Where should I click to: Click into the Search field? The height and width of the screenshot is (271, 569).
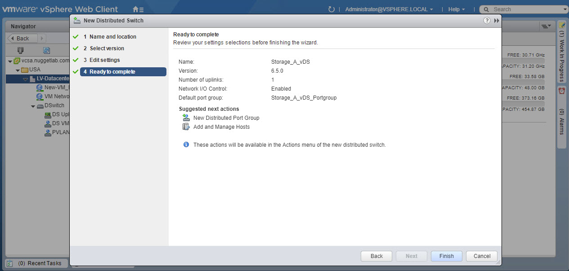[x=526, y=9]
